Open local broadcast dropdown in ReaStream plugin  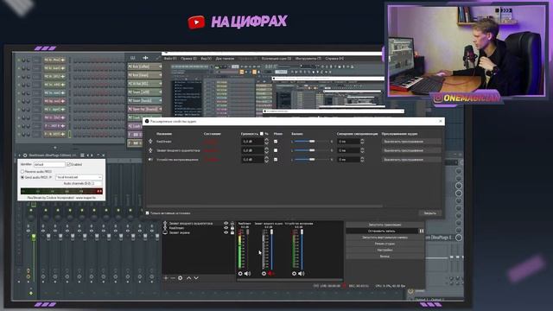pyautogui.click(x=79, y=177)
